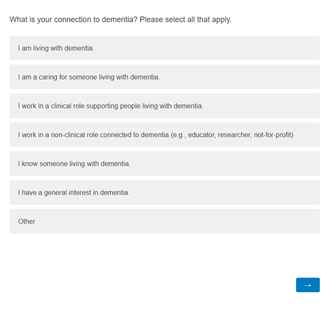The width and height of the screenshot is (333, 313).
Task: Pick the educator/researcher related option
Action: 164,135
